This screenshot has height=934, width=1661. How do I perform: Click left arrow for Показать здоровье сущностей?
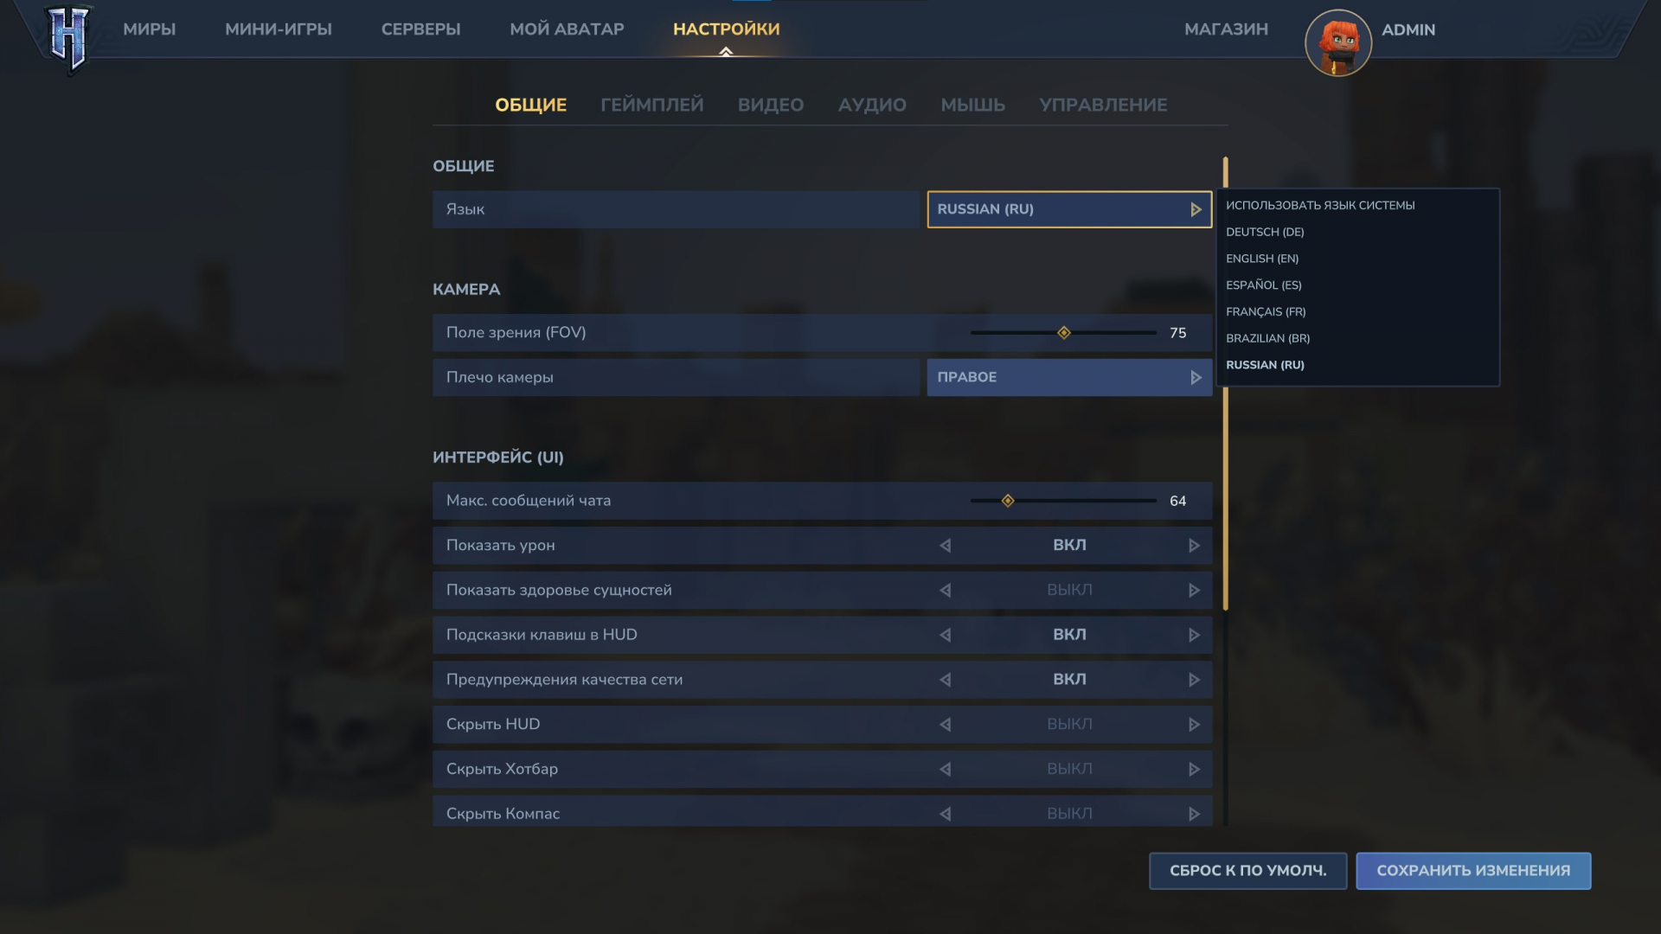(946, 591)
